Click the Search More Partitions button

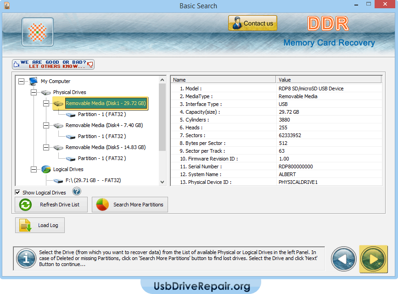[130, 205]
